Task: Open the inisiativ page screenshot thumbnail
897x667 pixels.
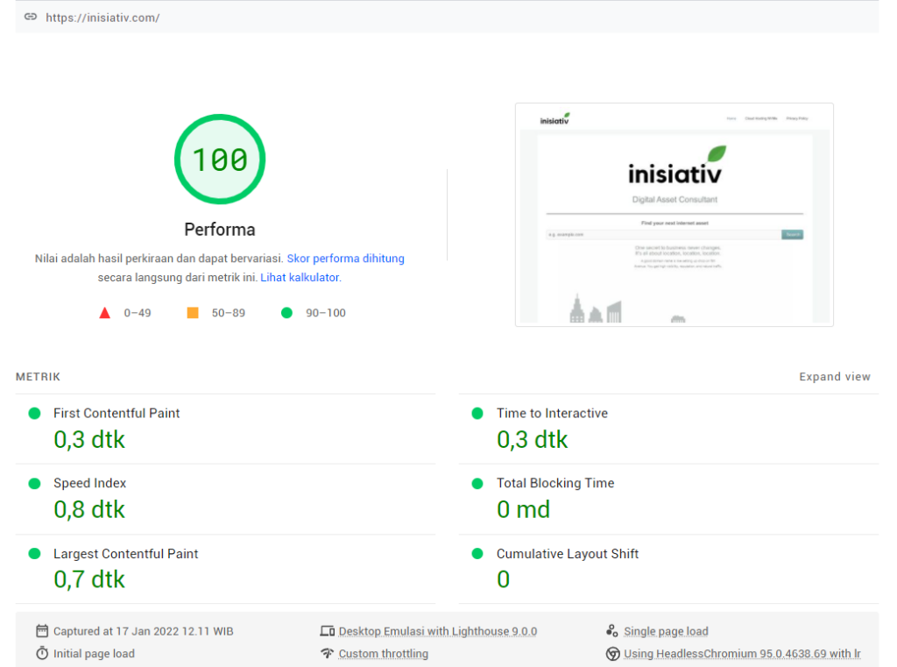Action: pyautogui.click(x=674, y=215)
